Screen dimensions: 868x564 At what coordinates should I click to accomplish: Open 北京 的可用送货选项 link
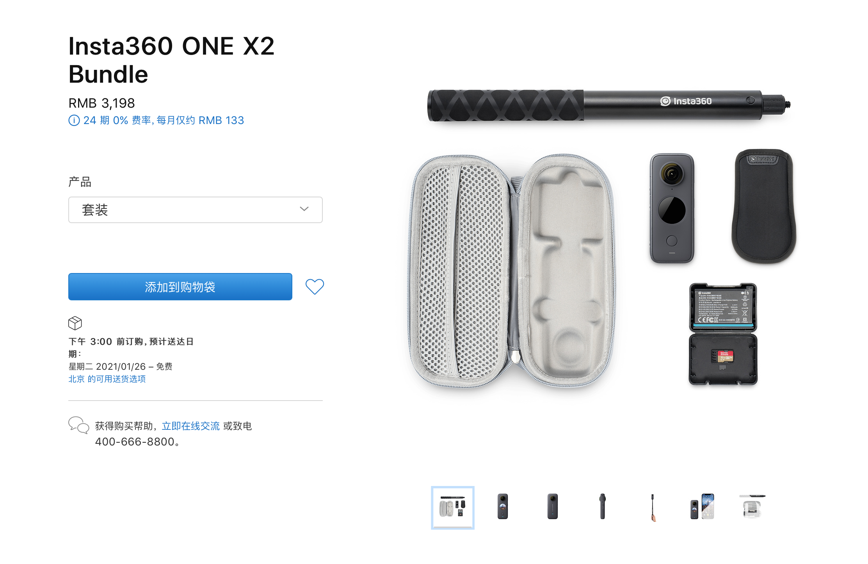[107, 379]
